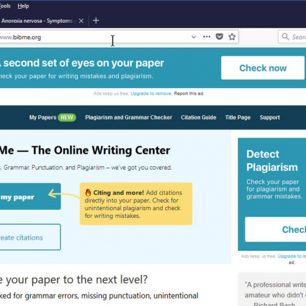The height and width of the screenshot is (306, 306).
Task: Click 'The Online Writing Center' heading
Action: 101,151
